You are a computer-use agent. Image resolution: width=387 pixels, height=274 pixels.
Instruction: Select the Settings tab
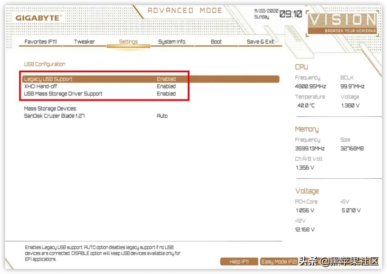[128, 41]
